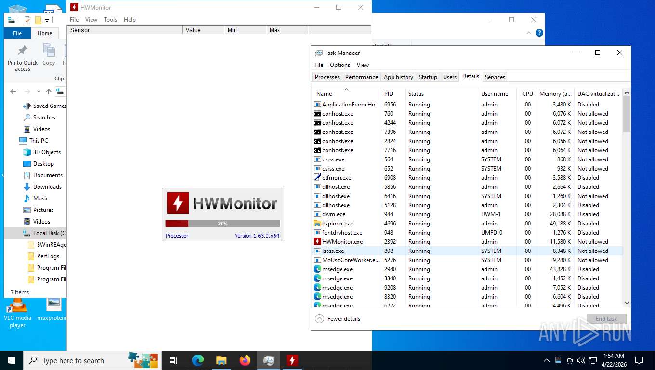
Task: Click the Task Manager vertical scrollbar thumb
Action: pyautogui.click(x=627, y=114)
